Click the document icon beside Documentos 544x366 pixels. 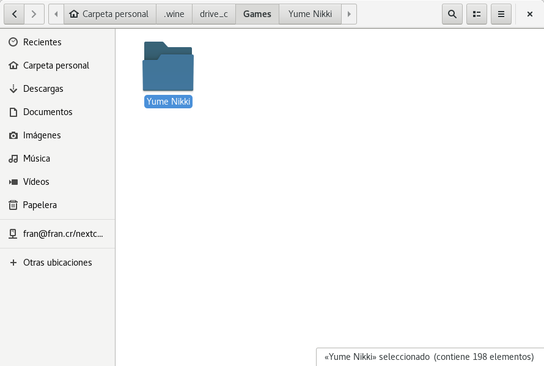pos(13,112)
